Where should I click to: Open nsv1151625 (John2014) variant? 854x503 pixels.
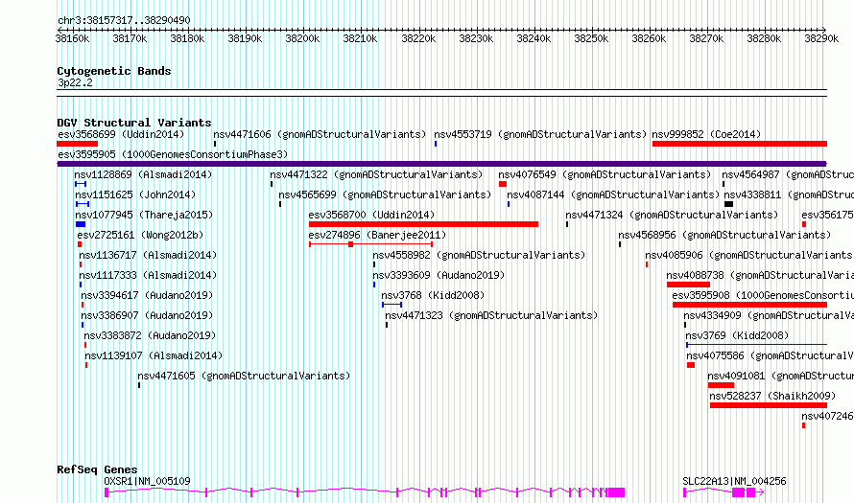click(x=135, y=194)
